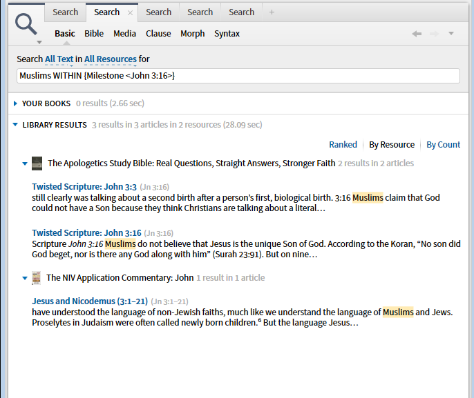Open The Apologetics Study Bible resource title

click(191, 163)
